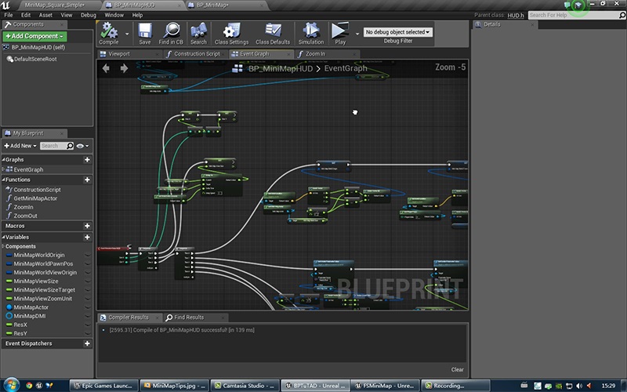The width and height of the screenshot is (627, 392).
Task: Open the Window menu
Action: pyautogui.click(x=114, y=15)
